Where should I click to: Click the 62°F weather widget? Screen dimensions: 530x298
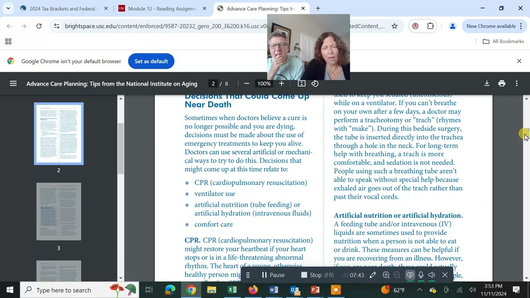click(x=393, y=290)
